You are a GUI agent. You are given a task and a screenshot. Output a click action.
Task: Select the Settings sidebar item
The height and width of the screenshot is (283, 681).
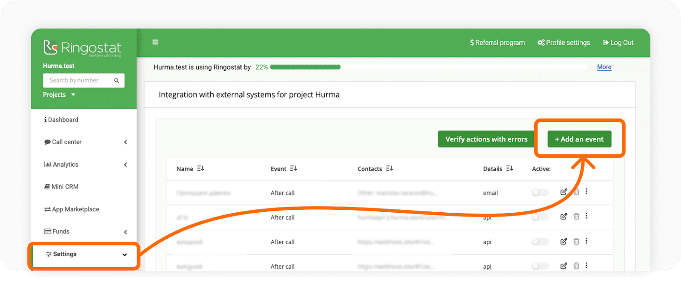tap(84, 254)
